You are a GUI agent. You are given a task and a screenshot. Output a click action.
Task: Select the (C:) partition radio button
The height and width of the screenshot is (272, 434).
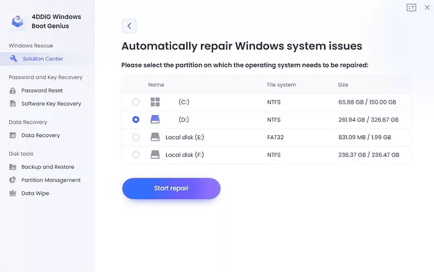click(x=136, y=102)
